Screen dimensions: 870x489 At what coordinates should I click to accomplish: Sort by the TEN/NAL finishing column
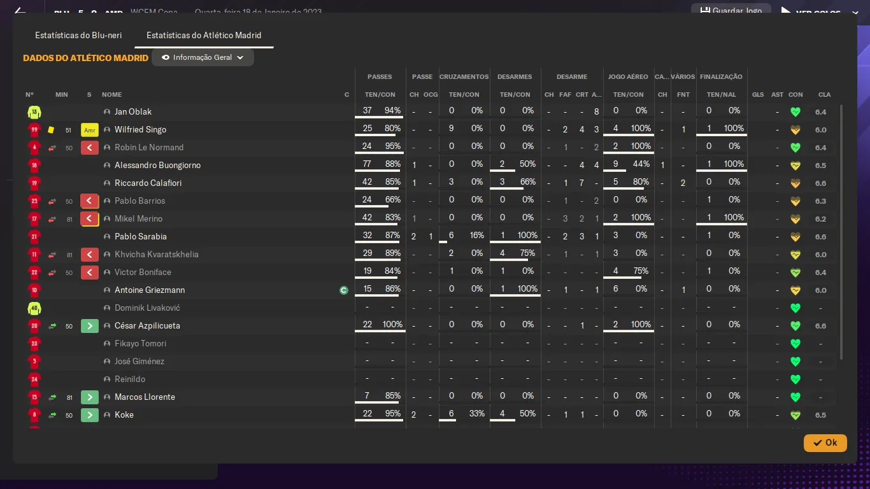pos(721,95)
